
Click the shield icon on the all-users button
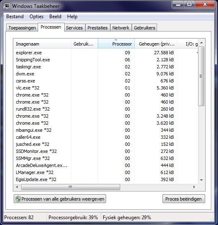point(18,199)
